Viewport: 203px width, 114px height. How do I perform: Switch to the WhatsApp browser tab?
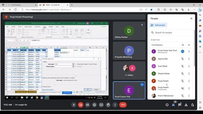tap(22, 5)
